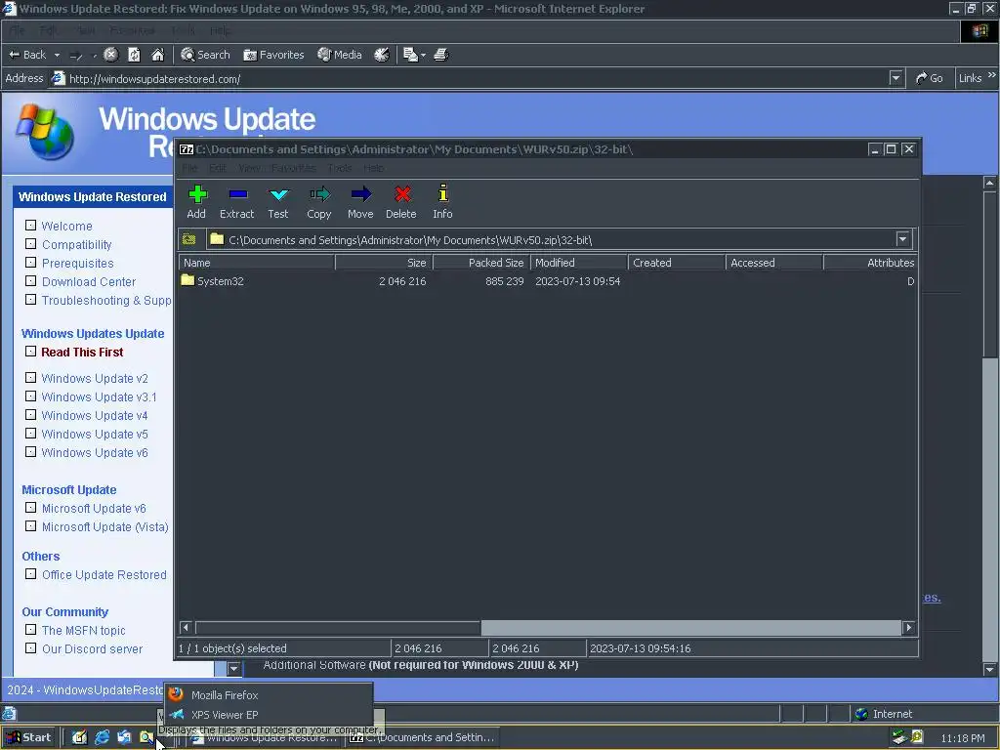Launch Internet Explorer from Quick Launch
Viewport: 1000px width, 750px height.
102,737
